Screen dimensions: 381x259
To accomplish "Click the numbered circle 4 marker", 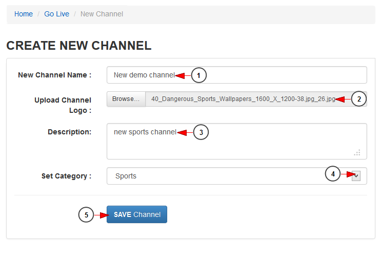I will (333, 174).
